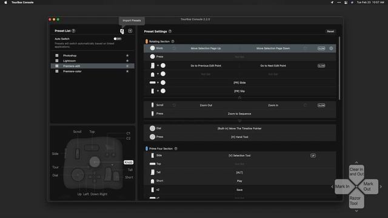Expand the Scroll section chevron

(x=239, y=121)
